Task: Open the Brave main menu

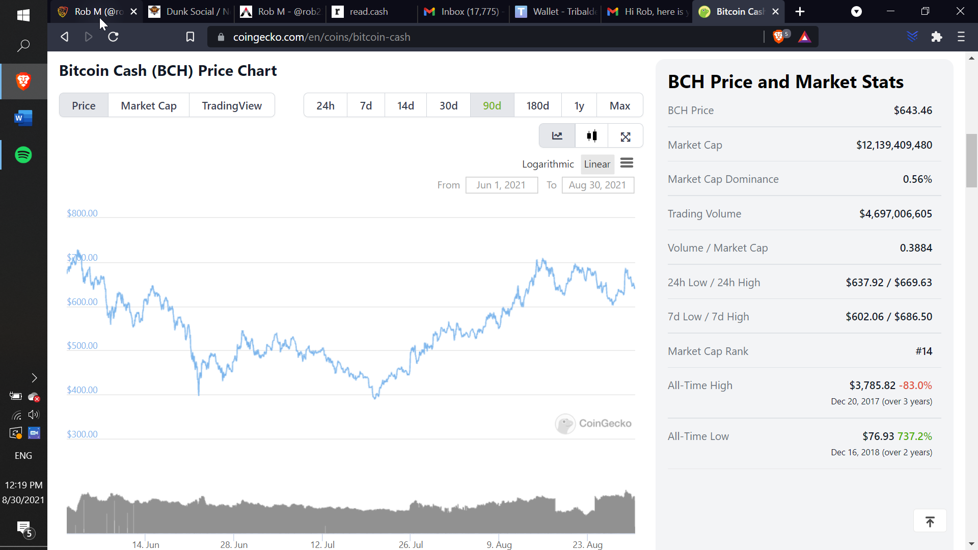Action: 961,37
